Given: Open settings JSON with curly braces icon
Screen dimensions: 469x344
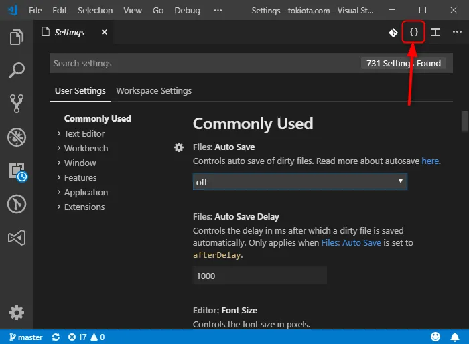Looking at the screenshot, I should (x=413, y=32).
